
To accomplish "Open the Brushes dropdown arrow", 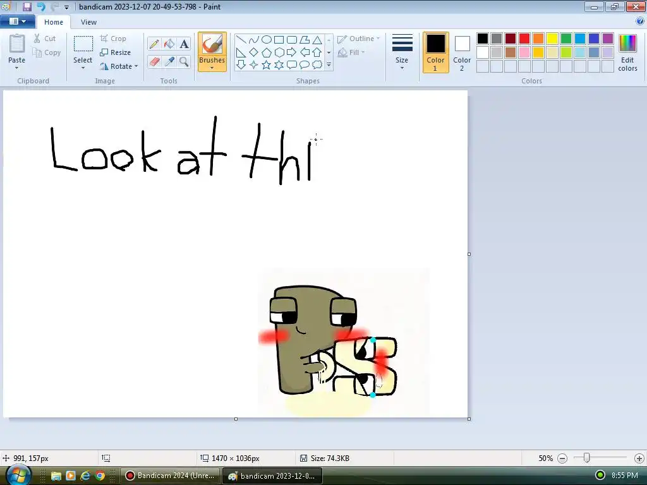I will [212, 68].
